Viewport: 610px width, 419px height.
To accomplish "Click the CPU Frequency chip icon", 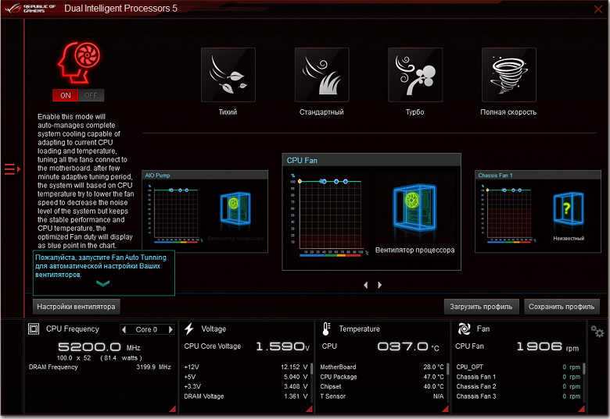I will pos(34,329).
